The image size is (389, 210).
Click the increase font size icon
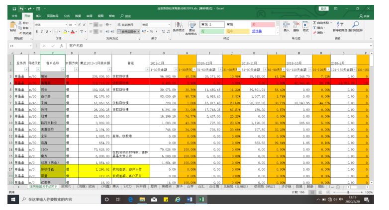coord(80,25)
